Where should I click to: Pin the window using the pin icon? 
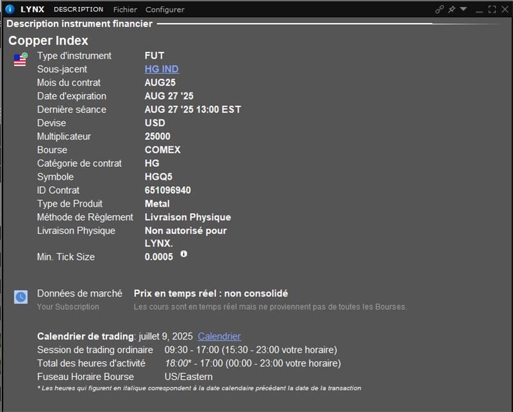(x=451, y=9)
